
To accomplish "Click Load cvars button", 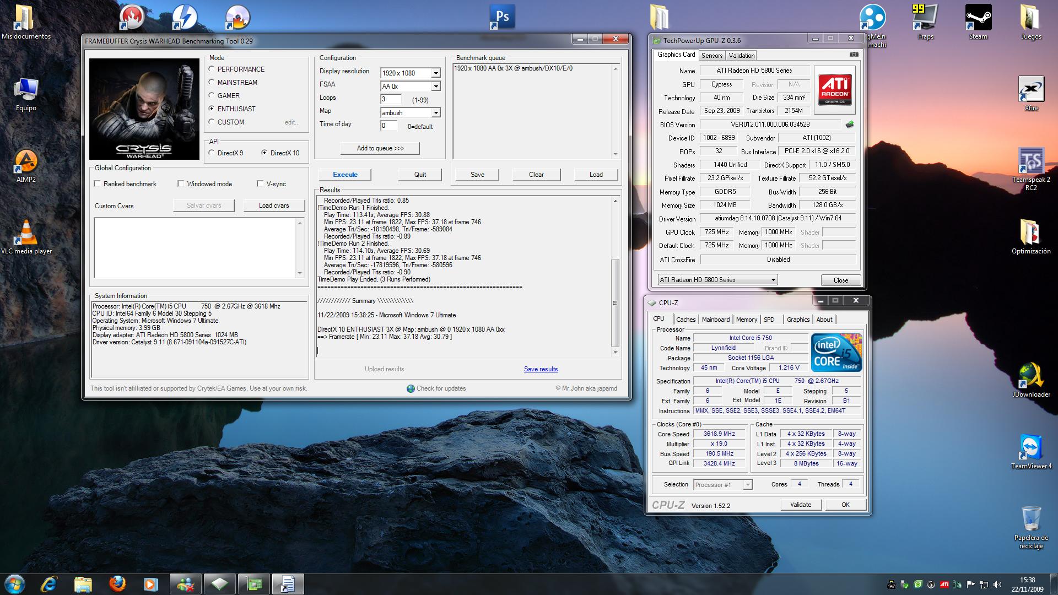I will point(274,205).
